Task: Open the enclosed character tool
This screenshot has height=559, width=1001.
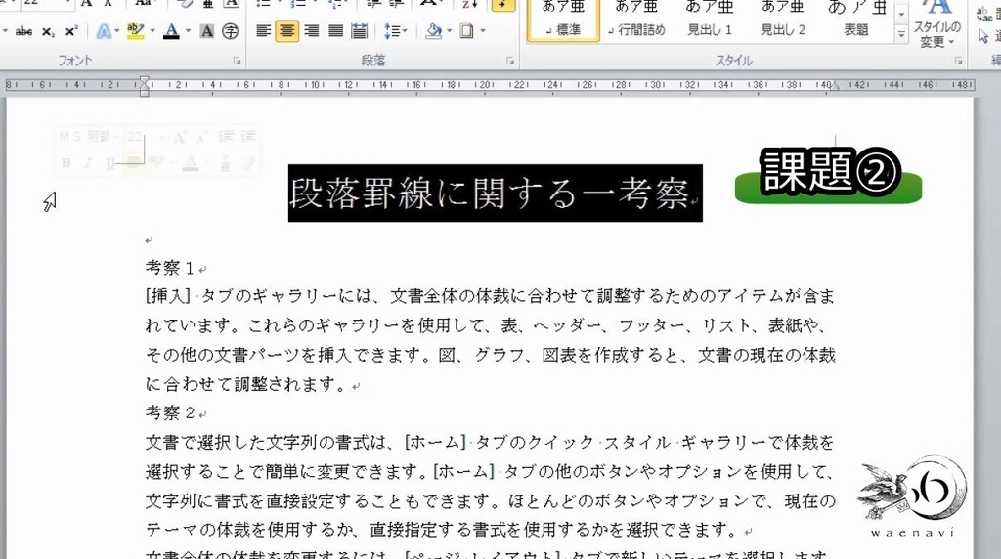Action: pyautogui.click(x=230, y=30)
